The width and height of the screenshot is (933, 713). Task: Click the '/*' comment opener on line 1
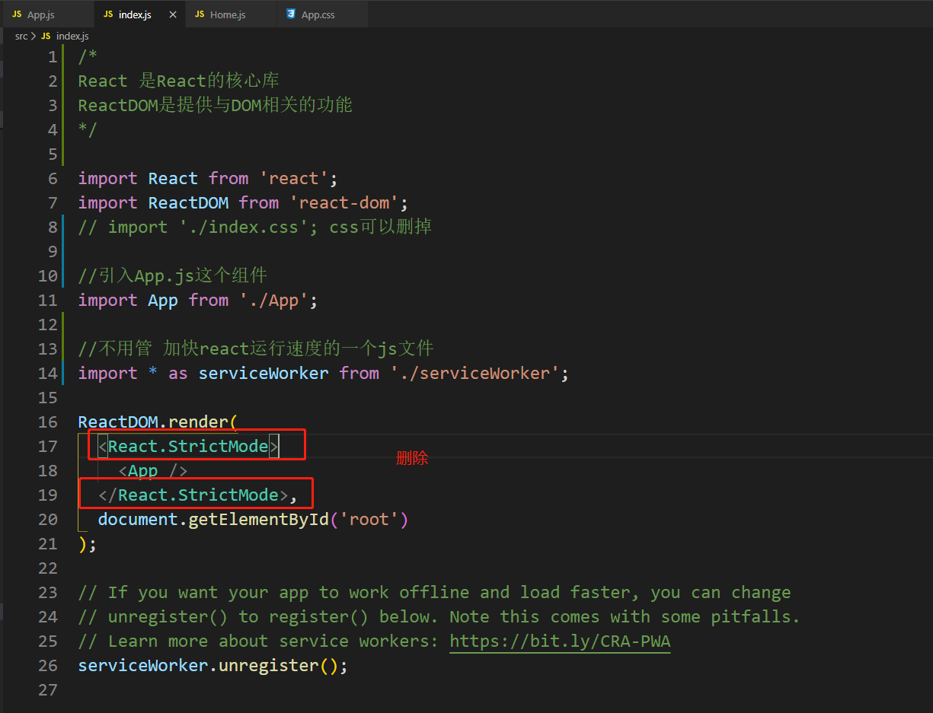pos(88,57)
